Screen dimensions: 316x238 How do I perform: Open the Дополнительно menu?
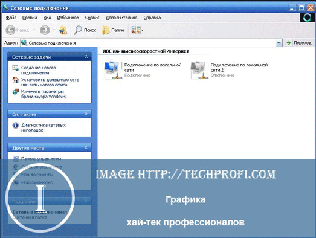point(121,18)
